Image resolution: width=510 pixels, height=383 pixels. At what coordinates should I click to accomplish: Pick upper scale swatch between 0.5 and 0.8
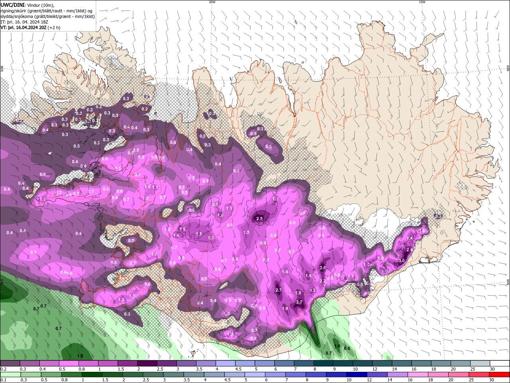pyautogui.click(x=69, y=363)
